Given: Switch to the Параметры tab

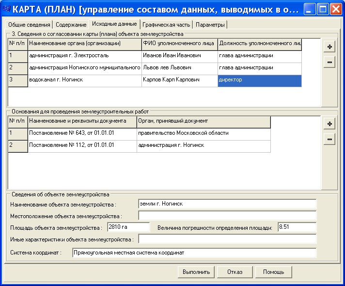Looking at the screenshot, I should [210, 25].
